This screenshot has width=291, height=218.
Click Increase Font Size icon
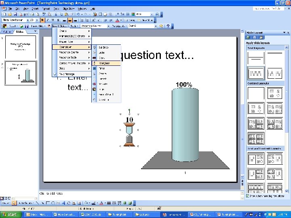coord(93,20)
